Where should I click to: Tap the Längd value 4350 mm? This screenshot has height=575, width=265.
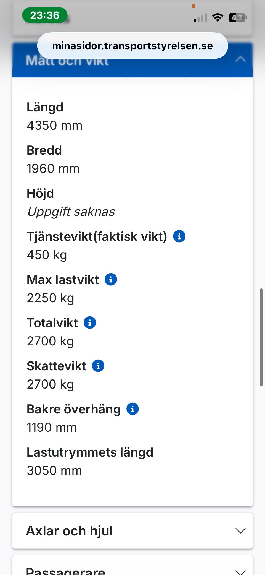[55, 126]
